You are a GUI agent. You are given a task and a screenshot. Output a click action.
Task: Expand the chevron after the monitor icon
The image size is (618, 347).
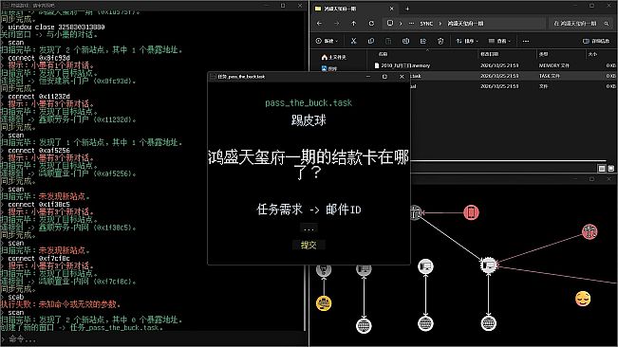tap(401, 24)
